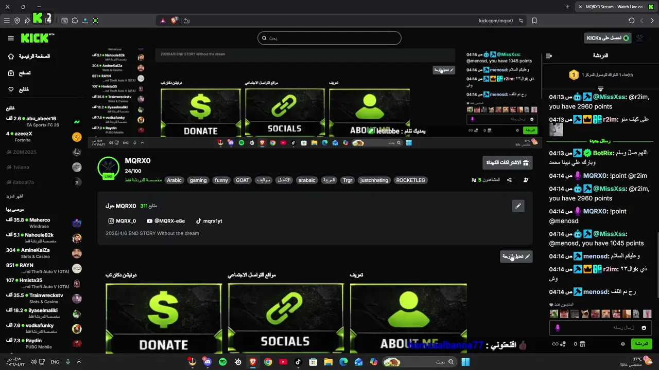Click the Brave Rewards triangle icon
Image resolution: width=659 pixels, height=370 pixels.
coord(163,21)
